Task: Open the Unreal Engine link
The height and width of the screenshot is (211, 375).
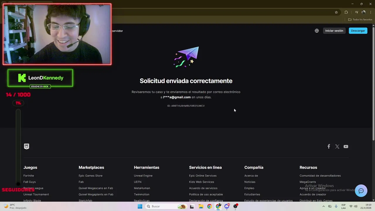Action: 143,176
